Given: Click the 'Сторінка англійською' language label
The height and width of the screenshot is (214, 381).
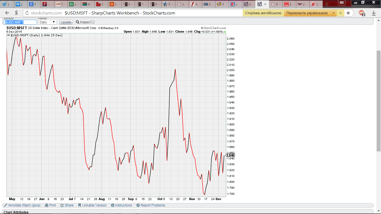Looking at the screenshot, I should (263, 13).
